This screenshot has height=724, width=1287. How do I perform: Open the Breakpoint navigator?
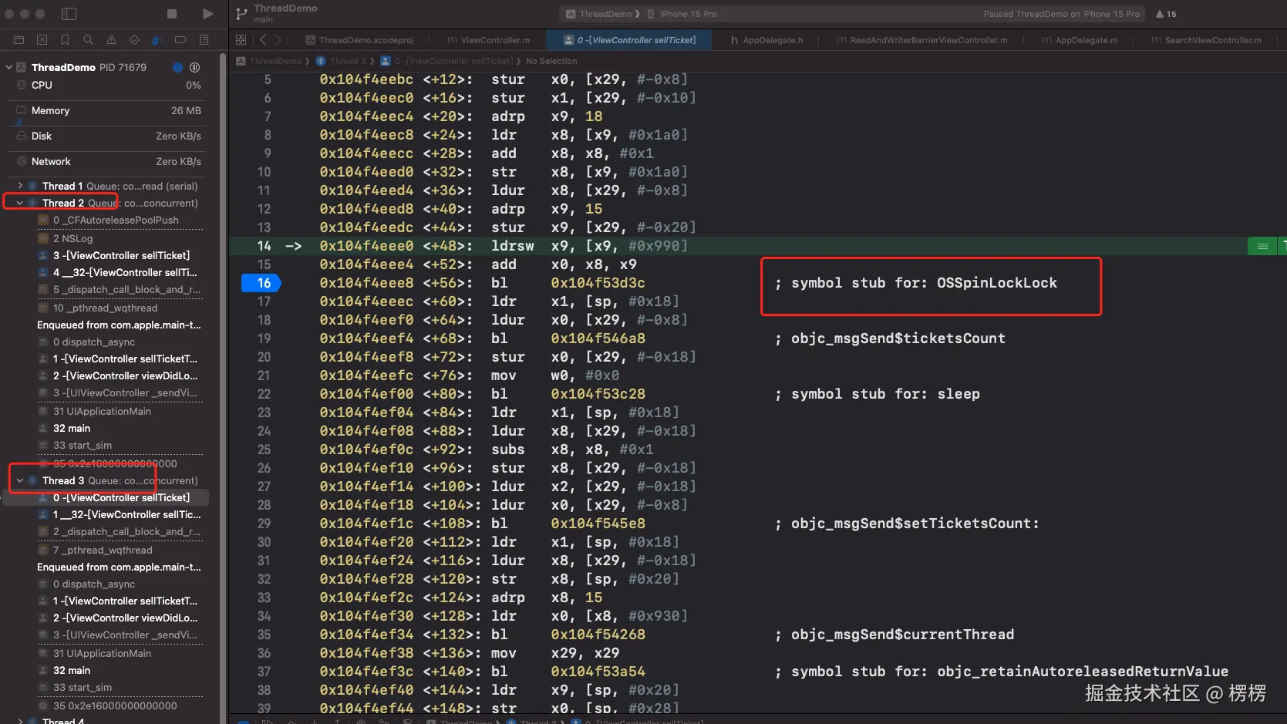pyautogui.click(x=180, y=40)
